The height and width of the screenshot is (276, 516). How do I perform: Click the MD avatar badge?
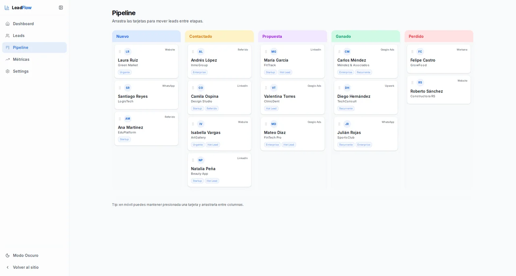(x=274, y=124)
